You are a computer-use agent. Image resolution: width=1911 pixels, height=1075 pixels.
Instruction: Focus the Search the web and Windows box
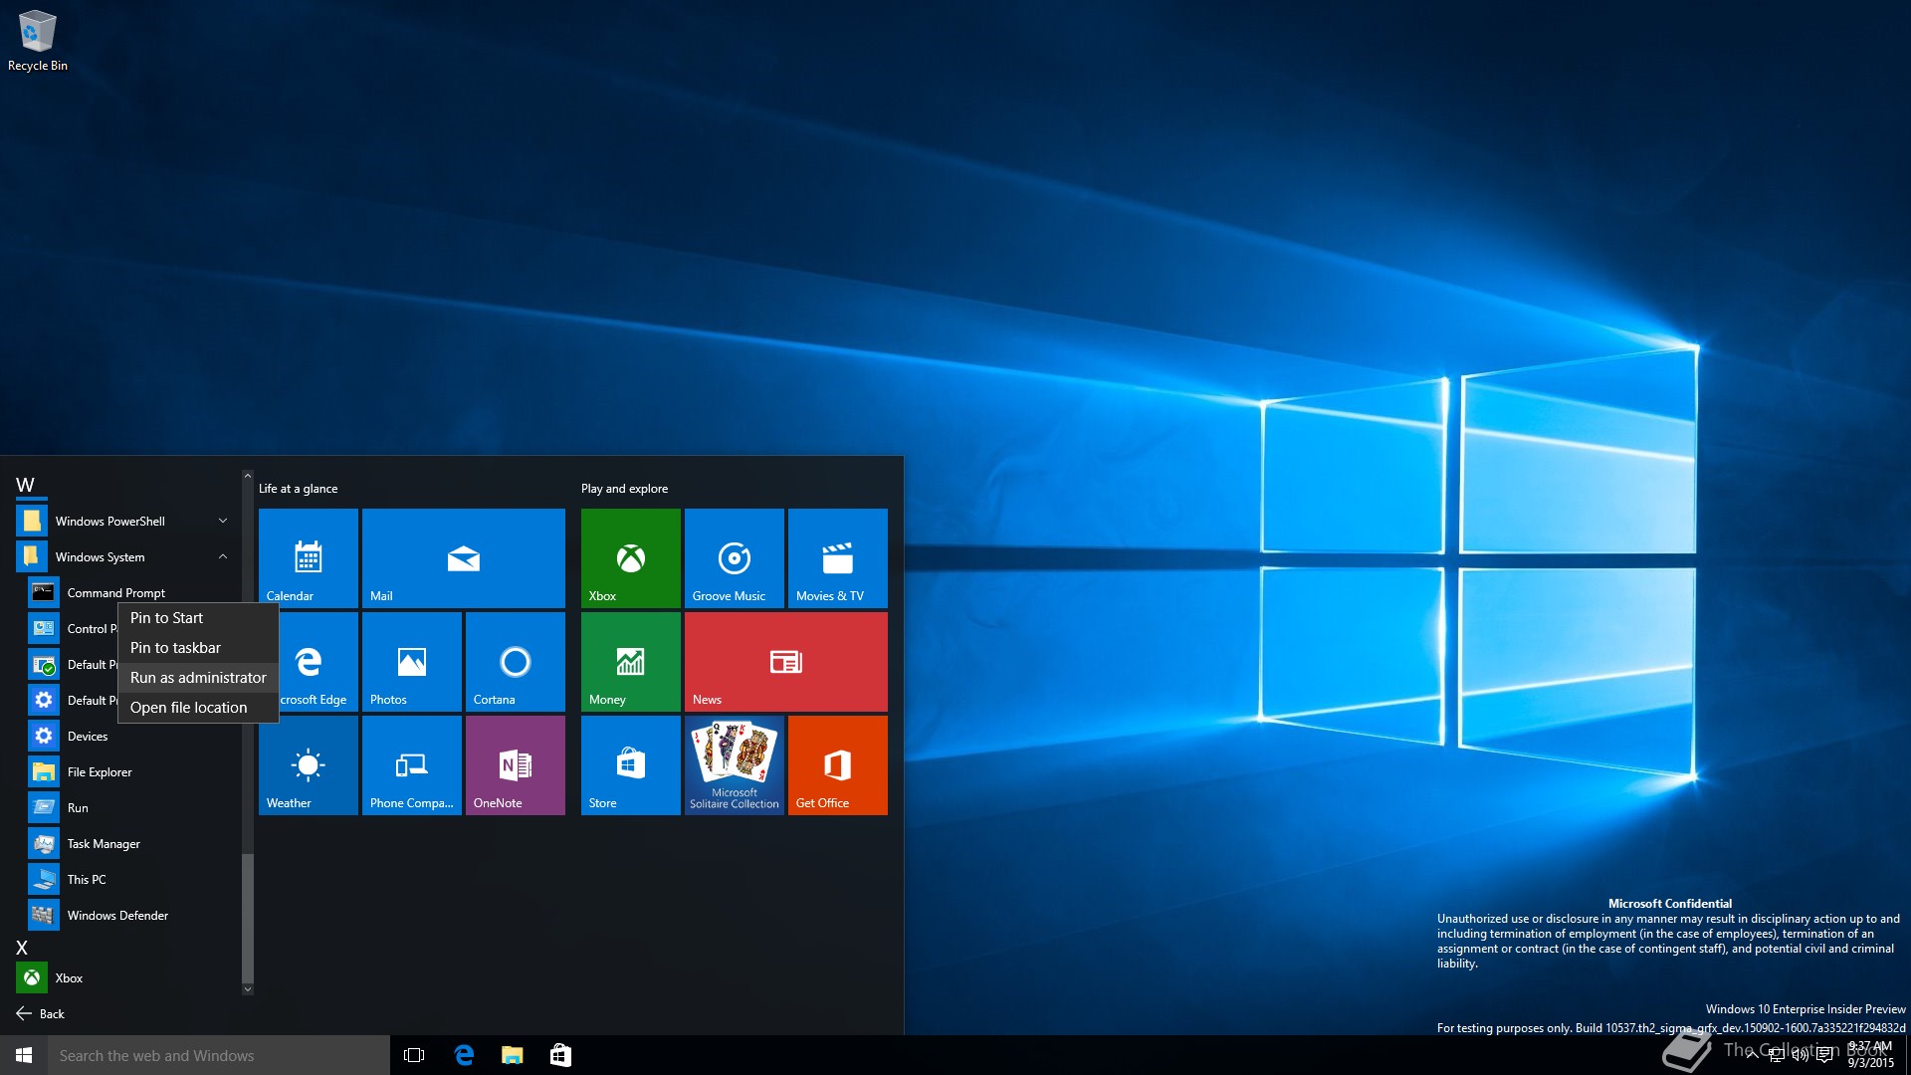tap(219, 1055)
